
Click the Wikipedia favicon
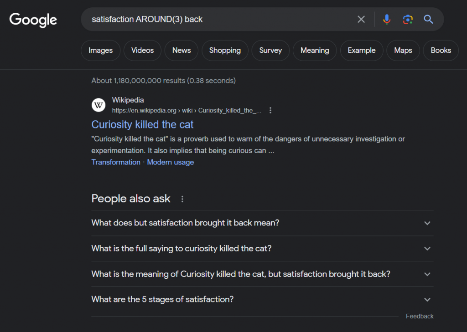coord(99,105)
